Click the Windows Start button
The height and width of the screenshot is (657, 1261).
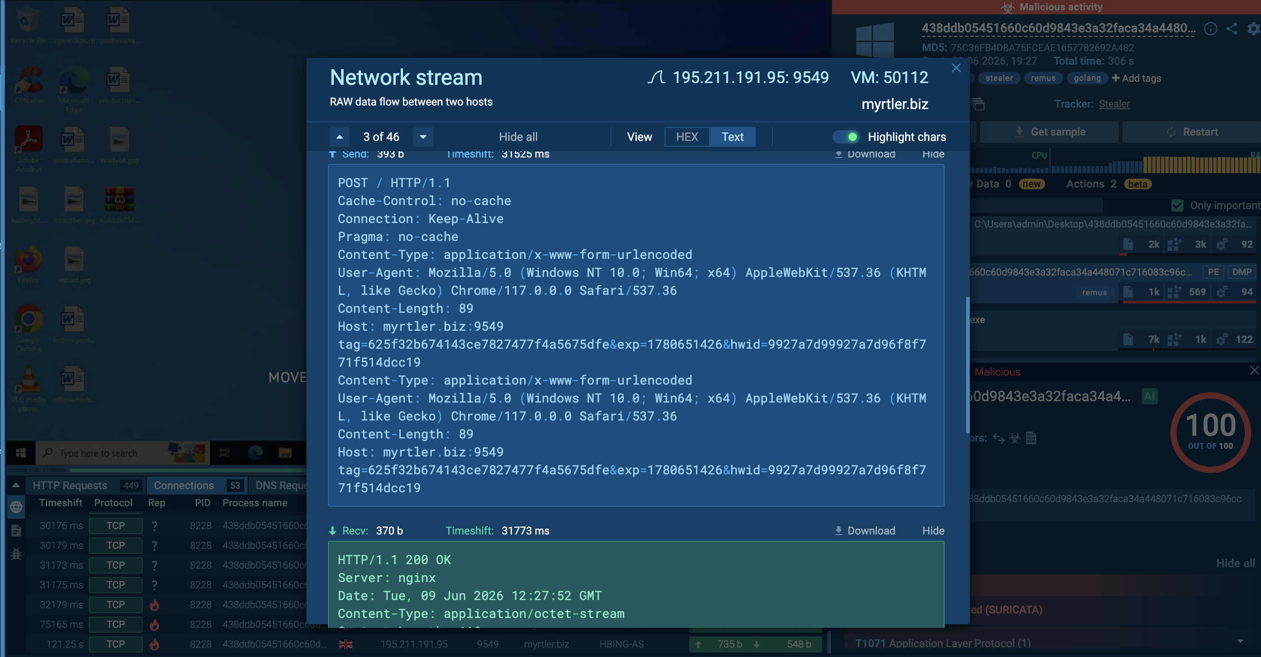[x=21, y=453]
